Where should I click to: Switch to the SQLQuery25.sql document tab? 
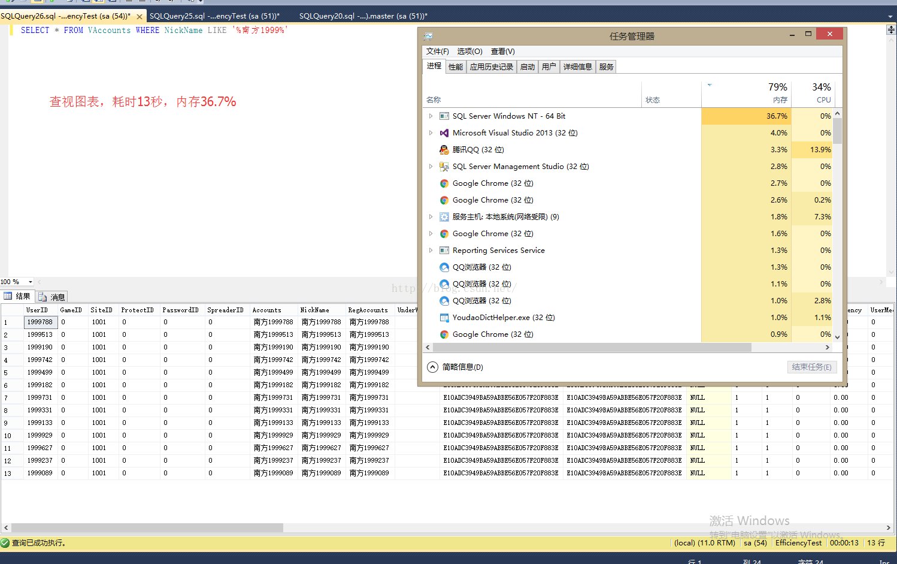tap(214, 16)
